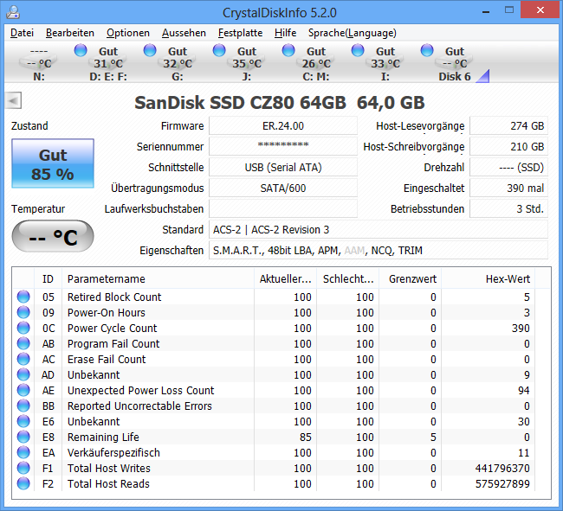
Task: Click the status orb for Program Fail Count
Action: coord(23,343)
